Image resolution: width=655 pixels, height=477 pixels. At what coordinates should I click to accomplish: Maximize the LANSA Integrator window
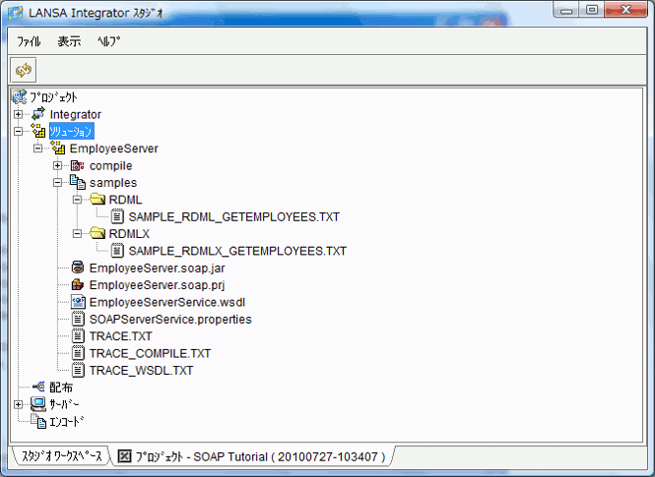point(592,10)
